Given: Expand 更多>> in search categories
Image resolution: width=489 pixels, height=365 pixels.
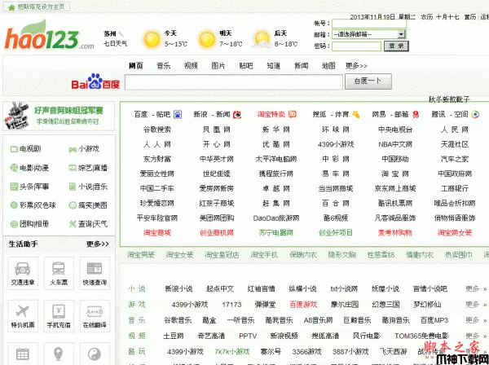Looking at the screenshot, I should tap(356, 66).
